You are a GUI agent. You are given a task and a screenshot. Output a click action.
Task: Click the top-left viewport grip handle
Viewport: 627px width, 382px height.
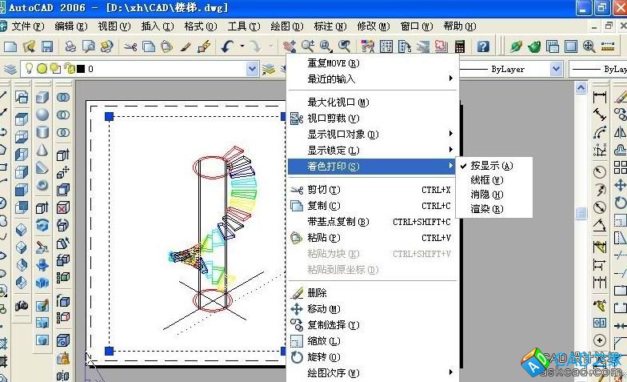(x=110, y=117)
